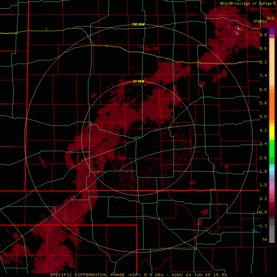Screen dimensions: 277x277
Task: Pick the bright green color bar segment
Action: [272, 148]
